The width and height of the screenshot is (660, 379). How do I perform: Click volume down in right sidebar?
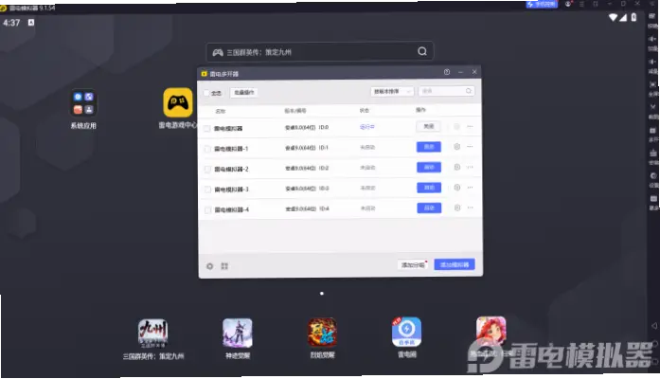click(x=652, y=62)
